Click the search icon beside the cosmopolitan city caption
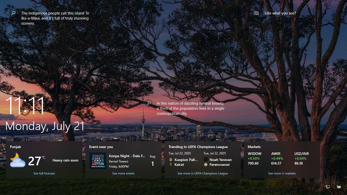 (149, 103)
